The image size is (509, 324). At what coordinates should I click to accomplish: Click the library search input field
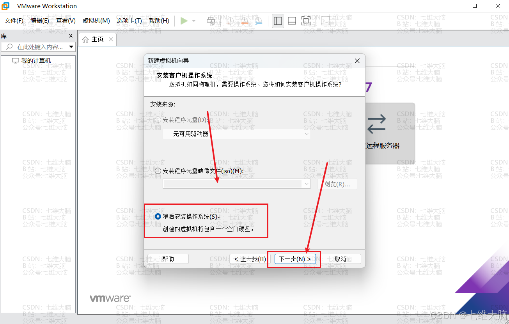[38, 47]
